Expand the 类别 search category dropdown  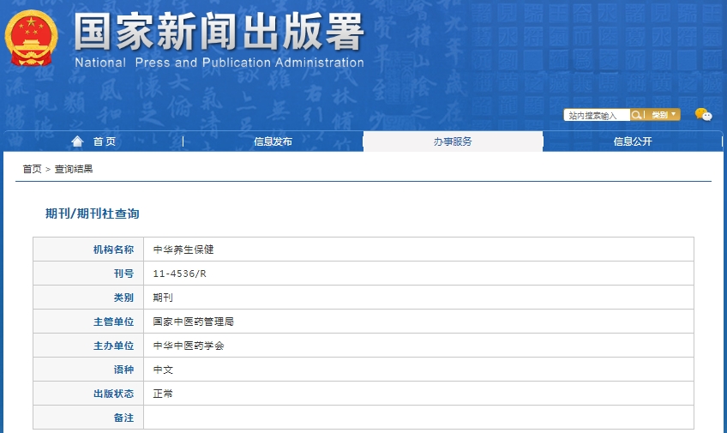[x=664, y=115]
